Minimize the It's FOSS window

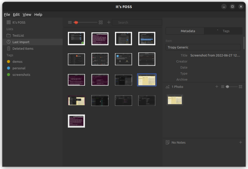coord(224,7)
